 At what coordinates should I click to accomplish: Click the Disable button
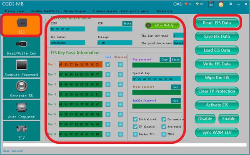[205, 119]
